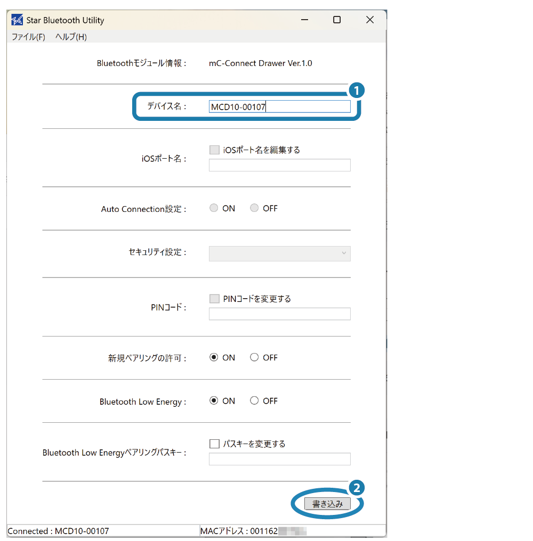
Task: Click the iOSポート名 input box
Action: 279,165
